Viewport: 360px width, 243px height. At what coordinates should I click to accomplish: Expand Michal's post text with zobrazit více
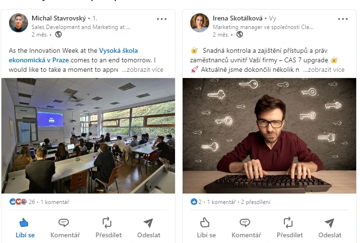click(x=143, y=69)
